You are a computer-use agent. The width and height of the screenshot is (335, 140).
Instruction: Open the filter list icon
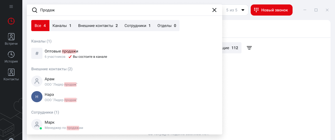pyautogui.click(x=249, y=48)
